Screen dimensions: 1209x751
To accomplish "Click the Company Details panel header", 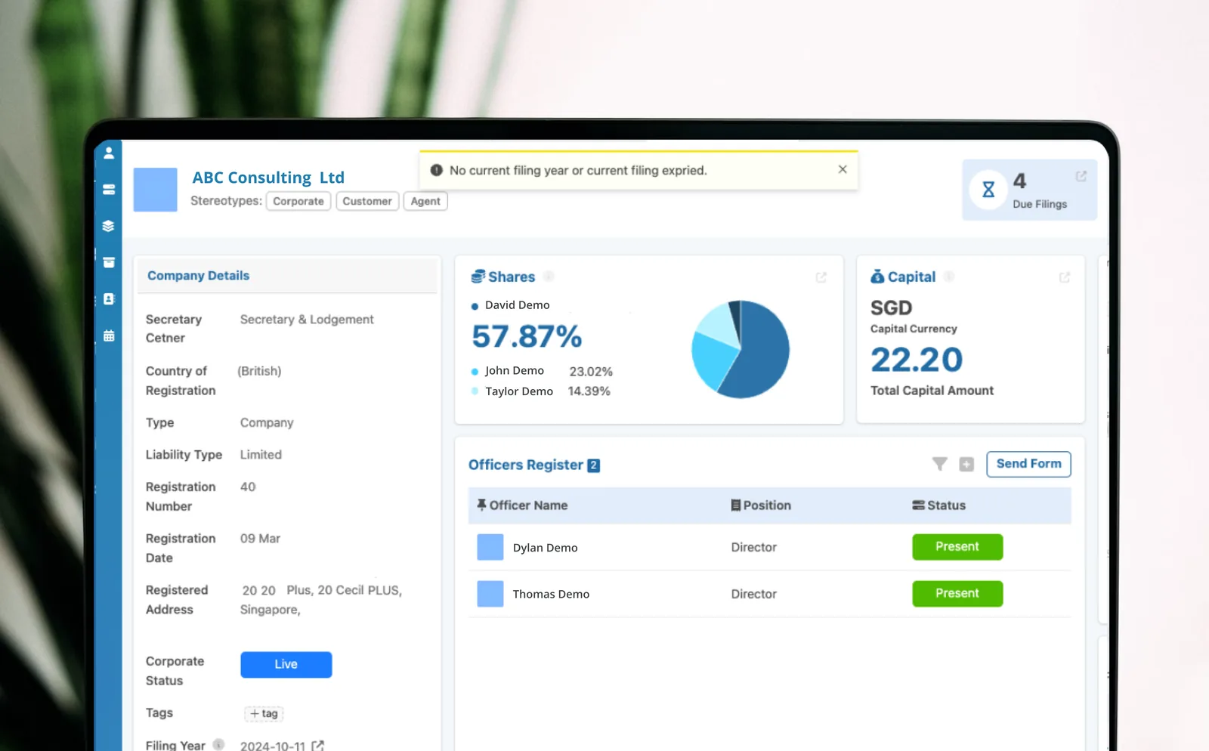I will click(x=287, y=276).
